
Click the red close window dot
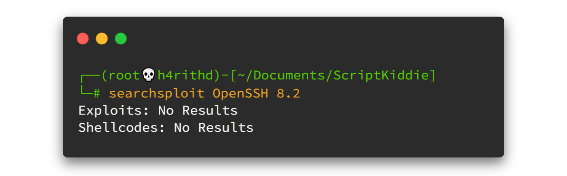point(83,39)
